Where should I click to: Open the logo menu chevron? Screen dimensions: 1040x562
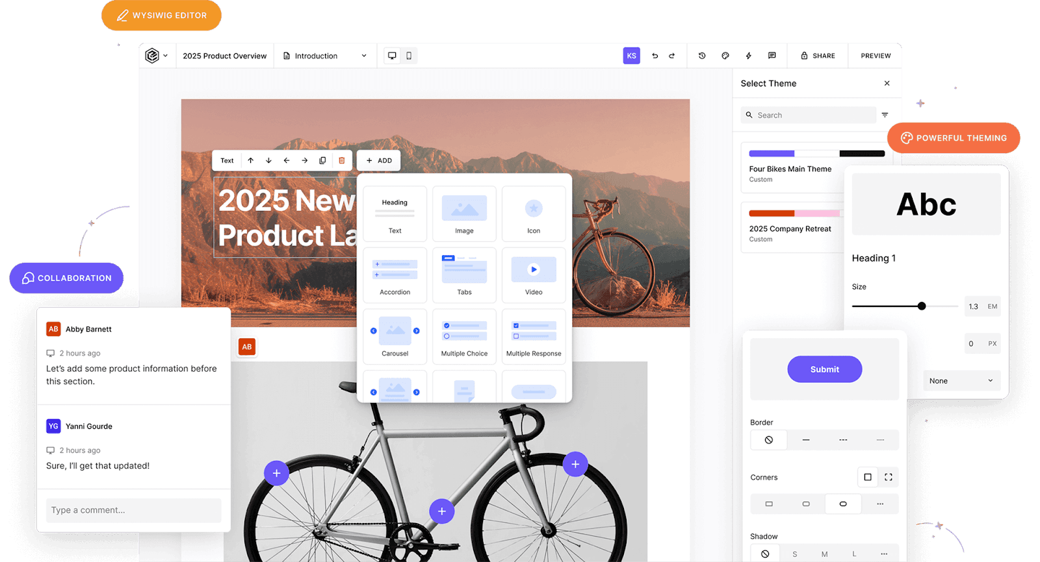[165, 56]
